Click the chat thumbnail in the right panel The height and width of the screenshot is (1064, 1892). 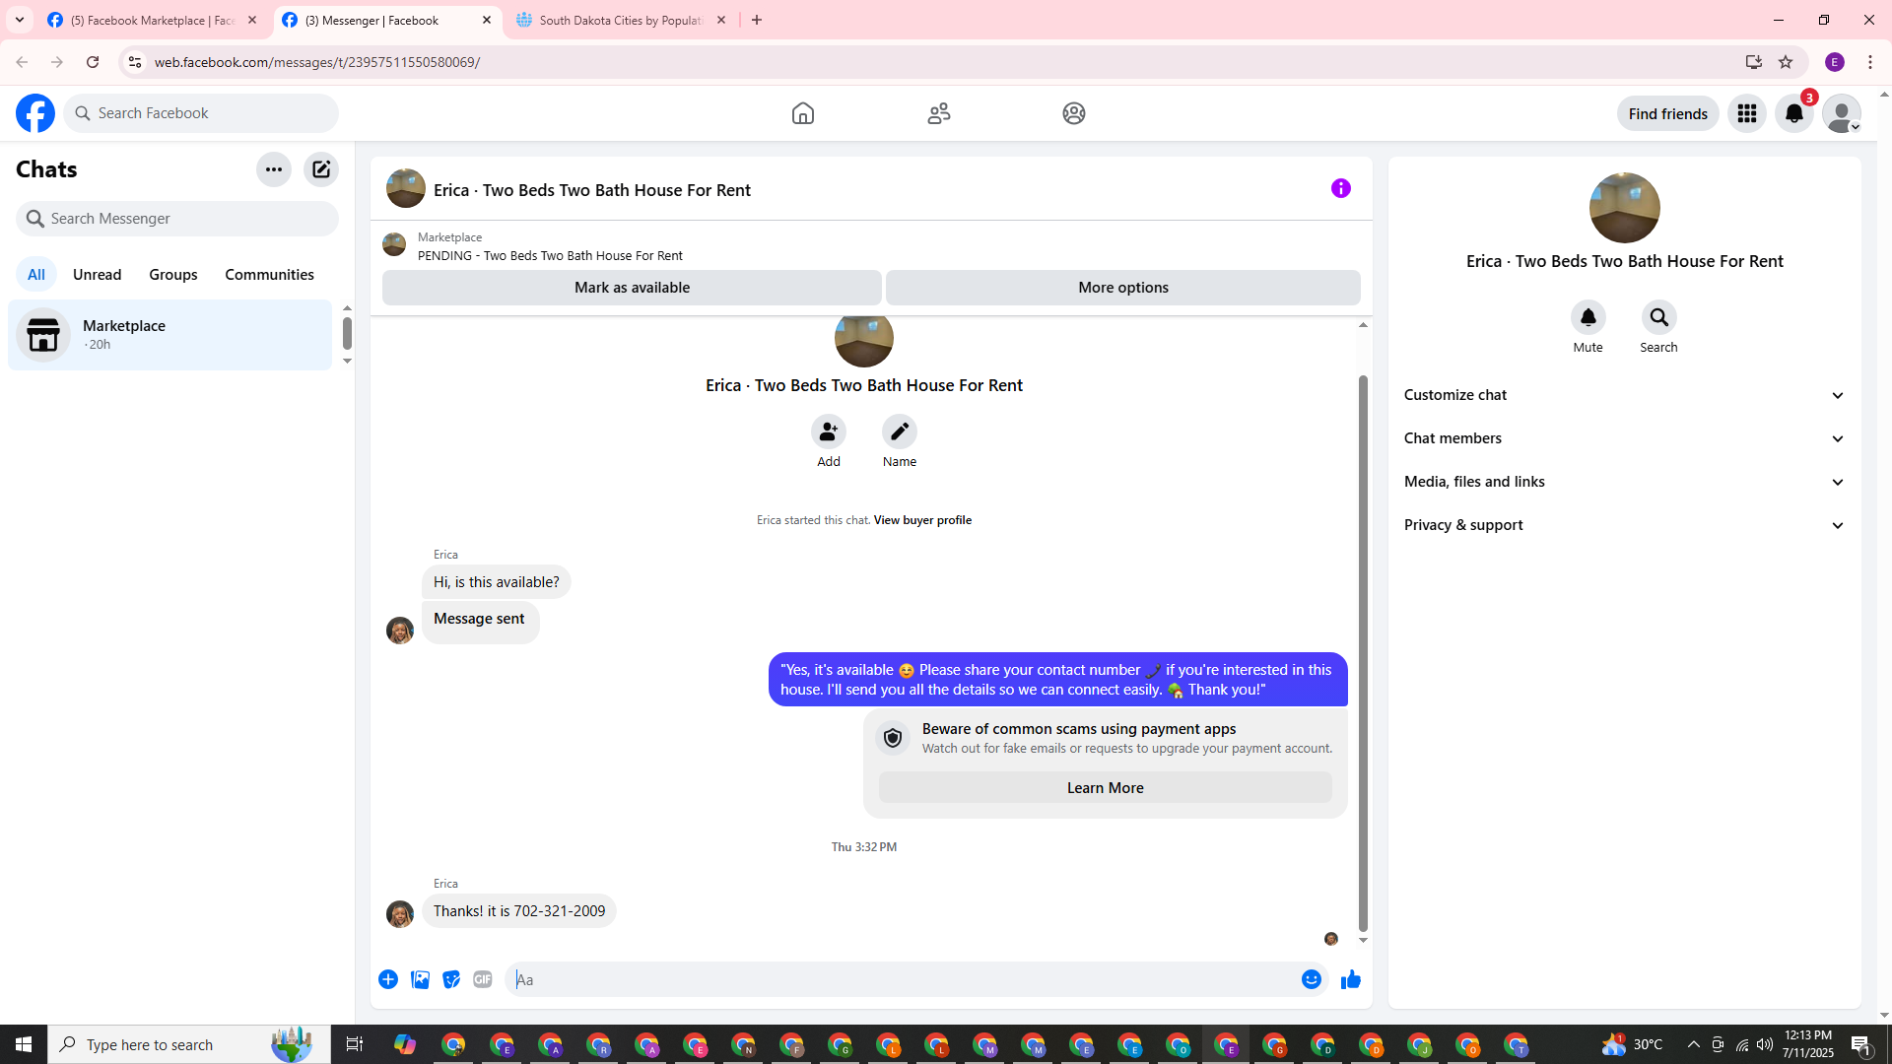click(1625, 208)
